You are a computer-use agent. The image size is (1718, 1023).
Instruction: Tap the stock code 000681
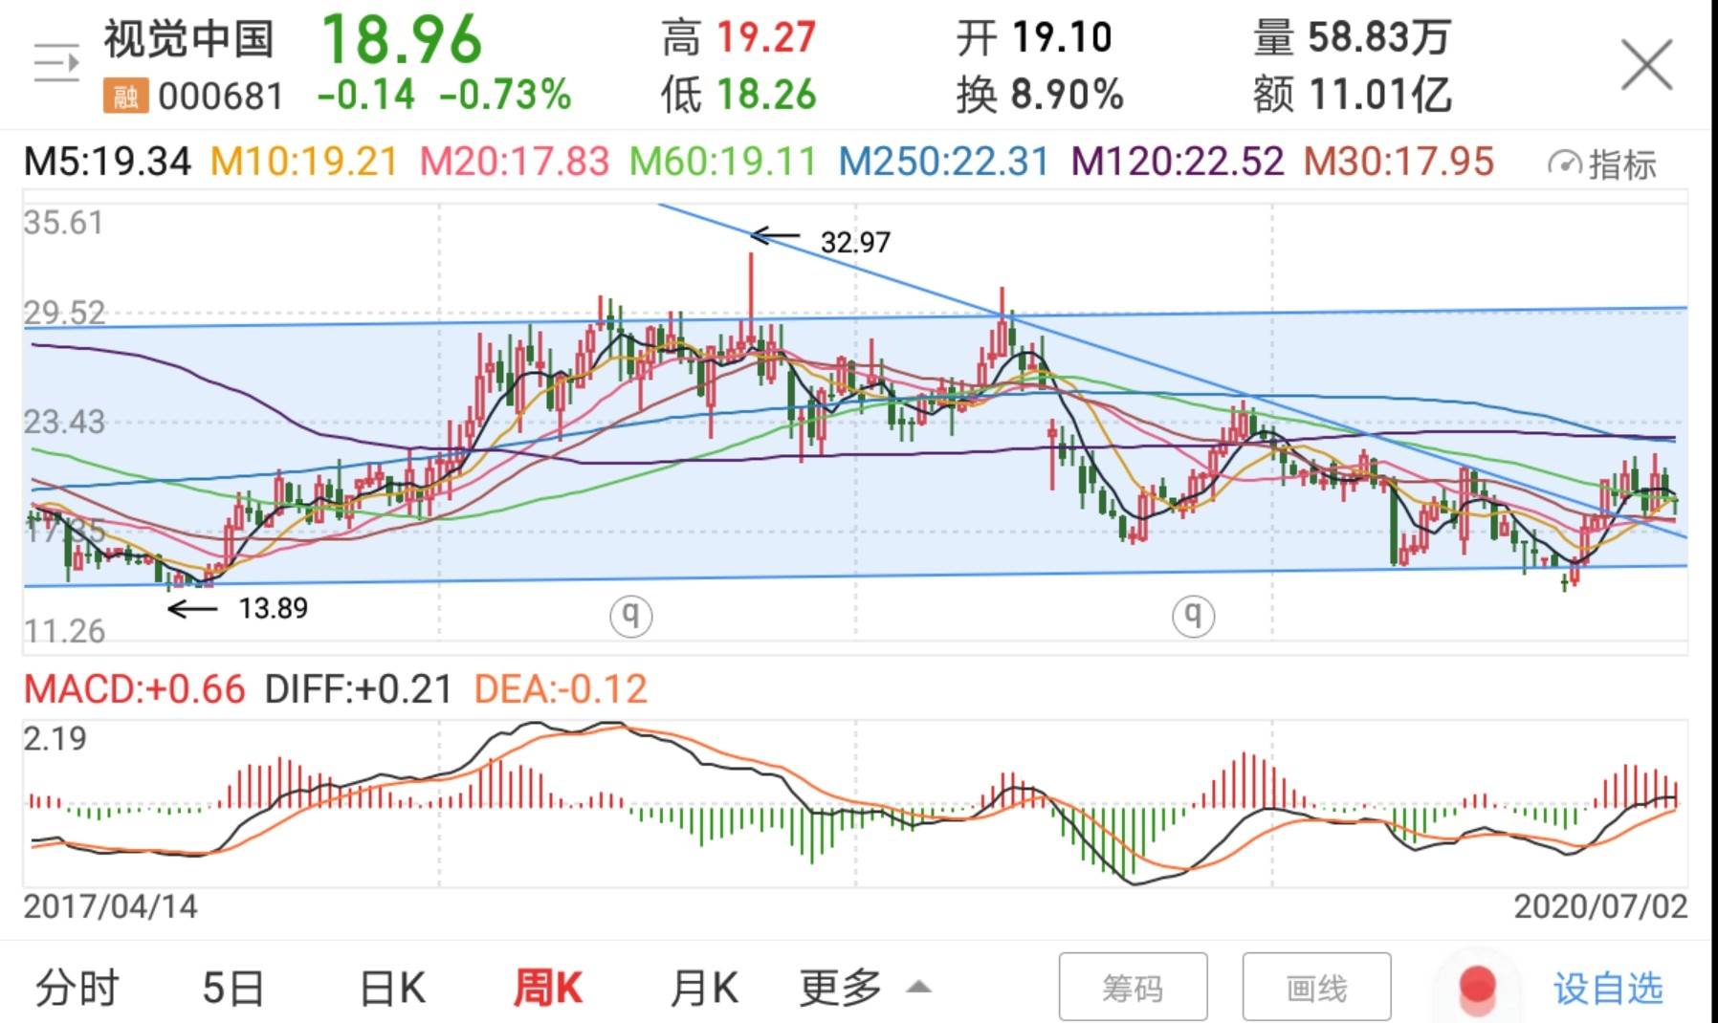[221, 97]
